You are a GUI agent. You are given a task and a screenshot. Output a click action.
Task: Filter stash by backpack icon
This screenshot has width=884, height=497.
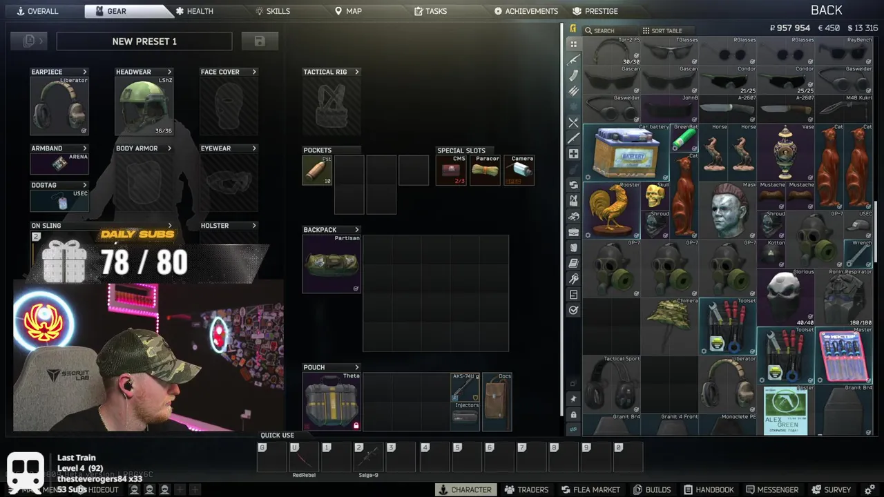pos(573,248)
